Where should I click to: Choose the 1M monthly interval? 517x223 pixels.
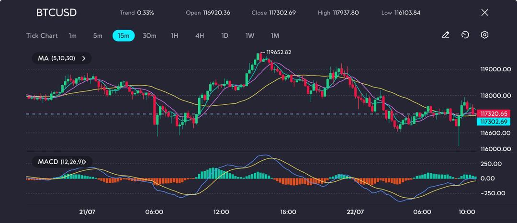coord(275,35)
